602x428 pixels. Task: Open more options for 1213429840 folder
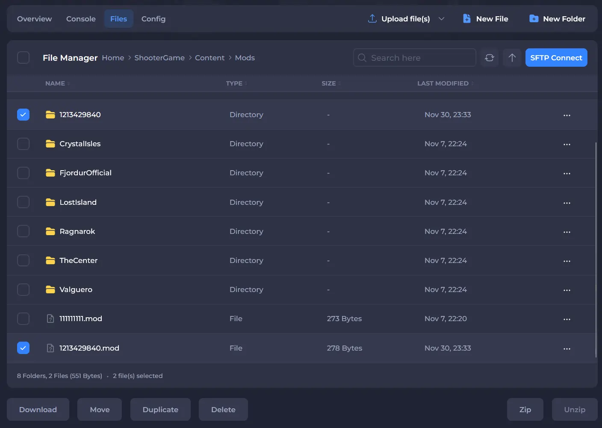567,115
